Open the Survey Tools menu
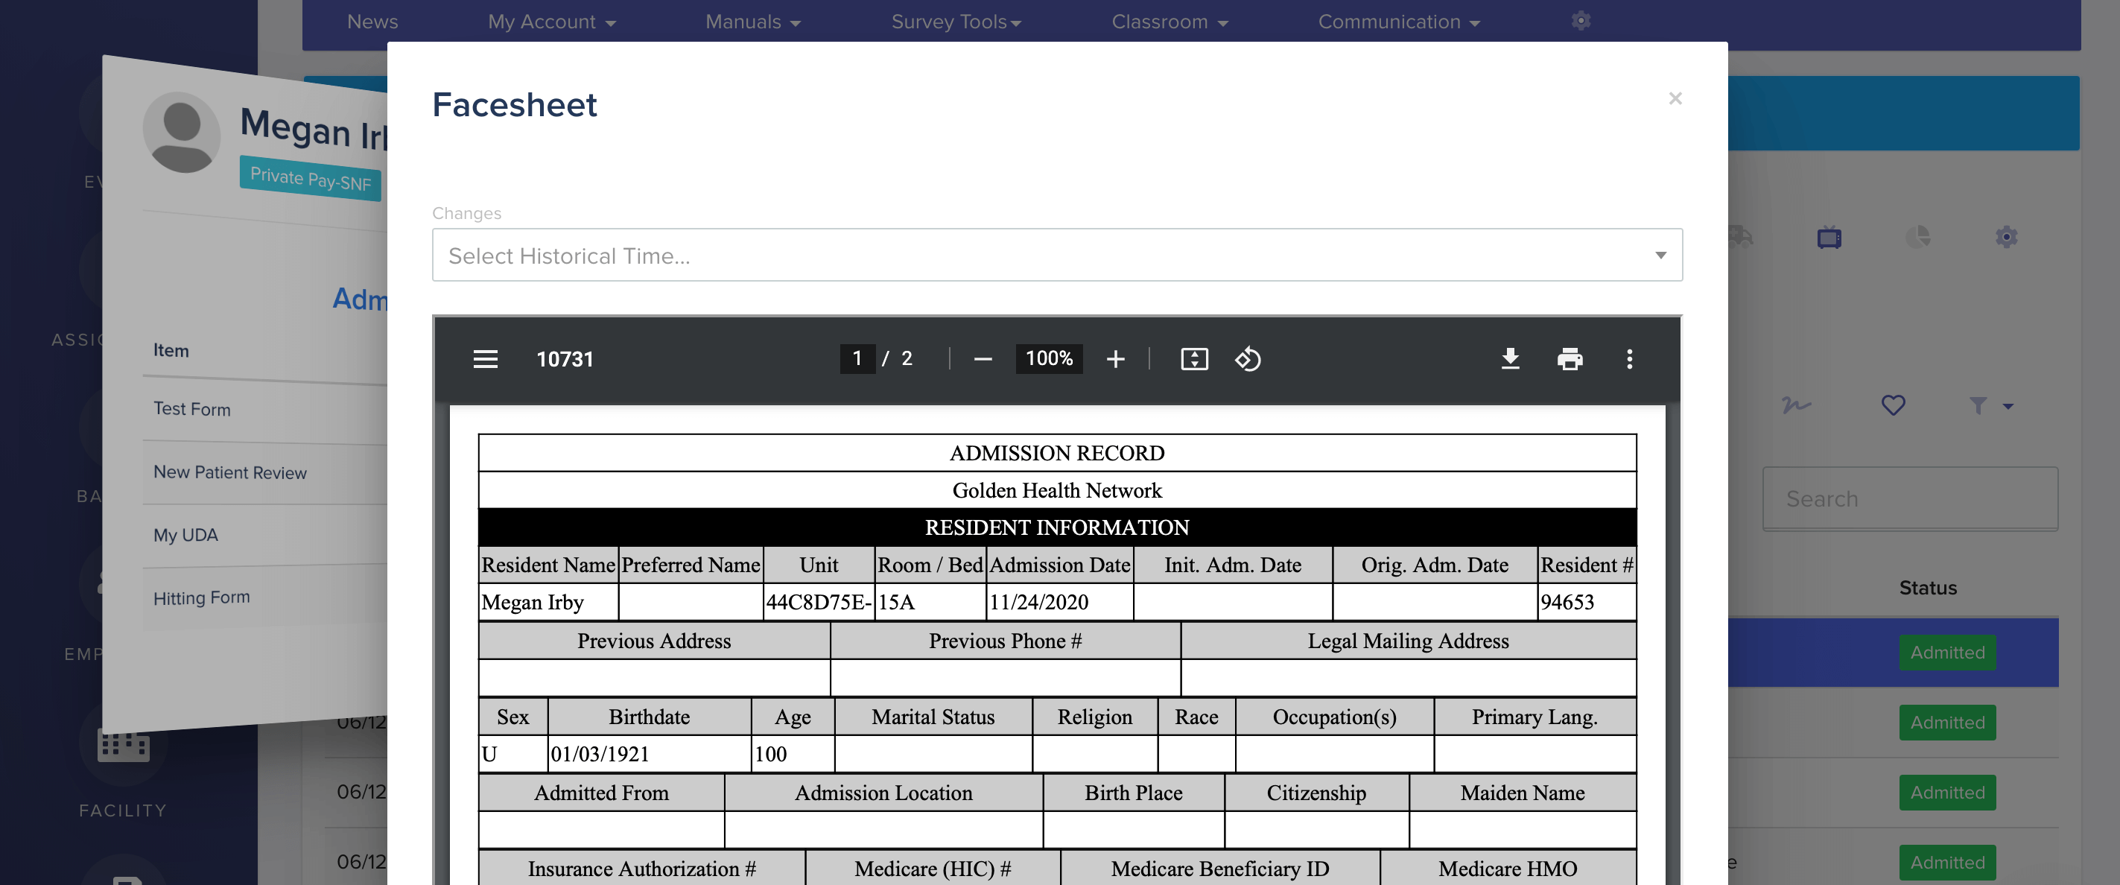The image size is (2120, 885). (x=956, y=22)
